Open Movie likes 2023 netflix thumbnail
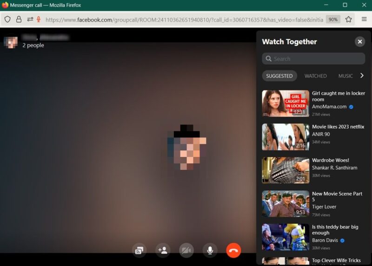 tap(286, 137)
